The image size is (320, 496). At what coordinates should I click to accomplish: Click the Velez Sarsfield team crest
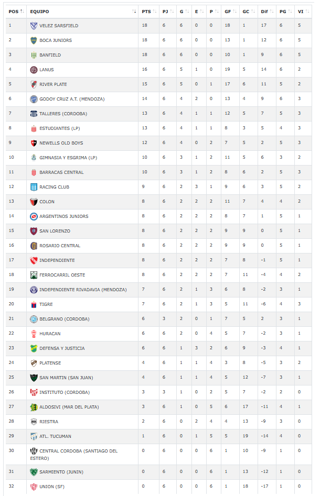(x=34, y=26)
